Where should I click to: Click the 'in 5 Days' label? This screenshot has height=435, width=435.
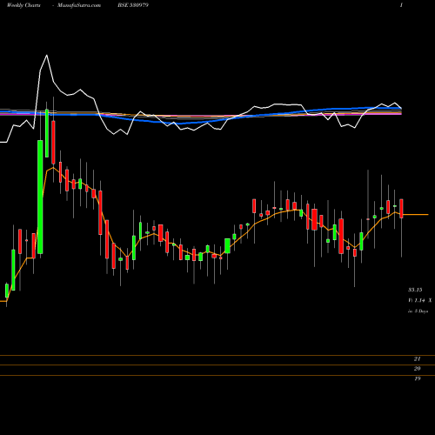(x=418, y=311)
